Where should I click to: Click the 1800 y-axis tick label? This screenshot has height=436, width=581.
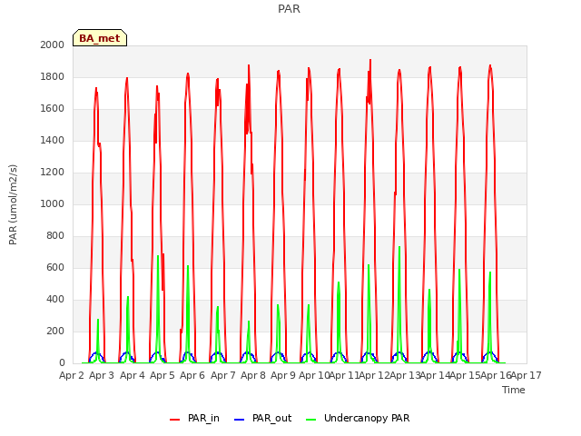53,76
